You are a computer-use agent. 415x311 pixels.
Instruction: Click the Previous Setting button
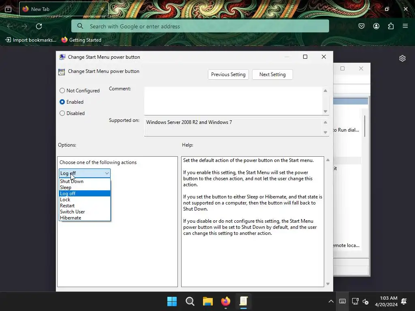[228, 75]
